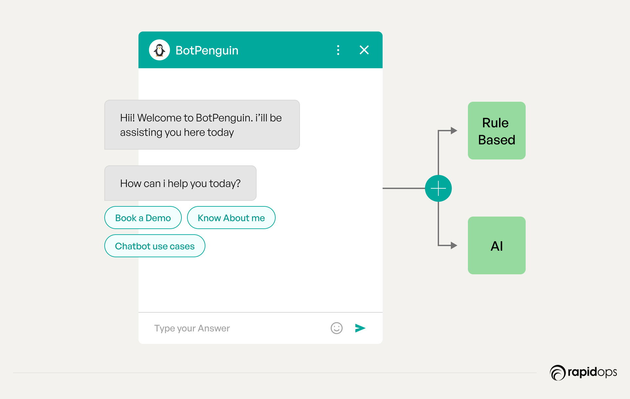Click the BotPenguin header title
Image resolution: width=630 pixels, height=399 pixels.
(x=207, y=50)
